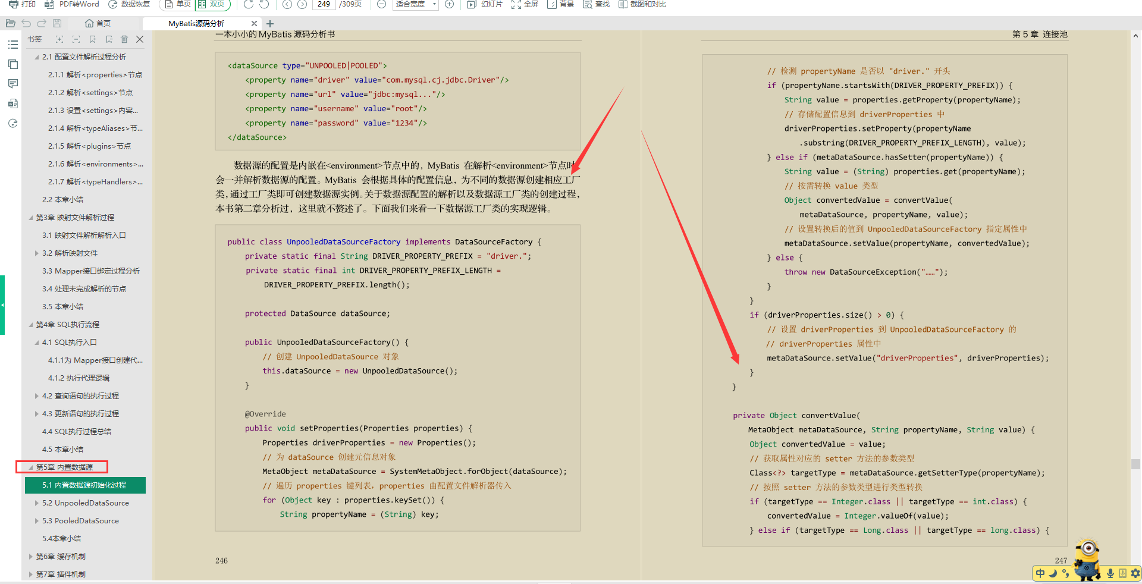Toggle IME 中 Chinese input mode

(x=1040, y=573)
